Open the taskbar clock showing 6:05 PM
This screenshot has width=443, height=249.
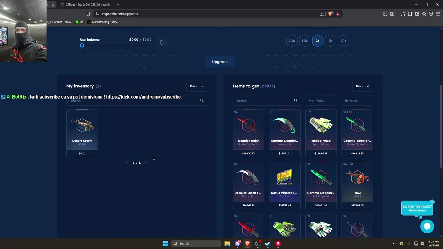pyautogui.click(x=433, y=243)
